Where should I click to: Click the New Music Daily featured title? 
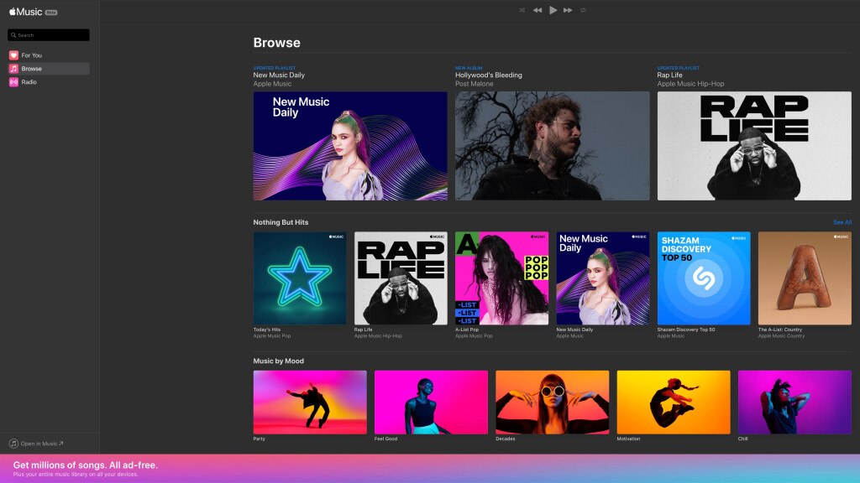(279, 75)
